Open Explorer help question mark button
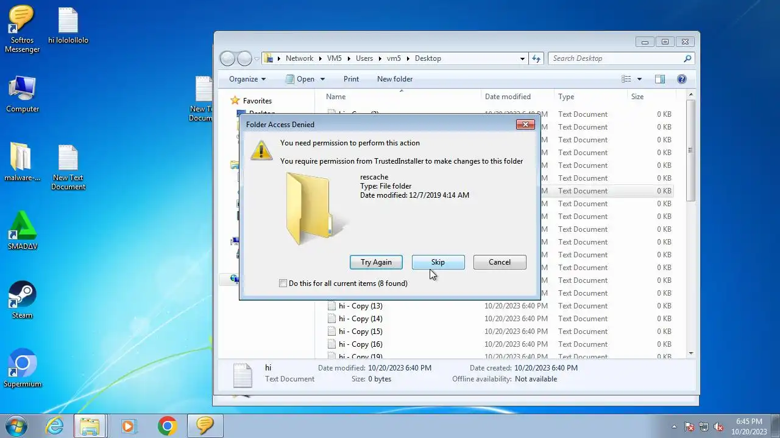The width and height of the screenshot is (780, 438). 682,79
